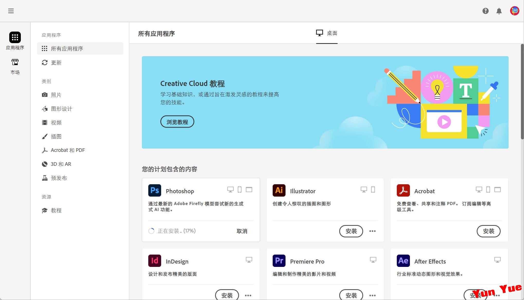Select the 插图 category

[80, 137]
